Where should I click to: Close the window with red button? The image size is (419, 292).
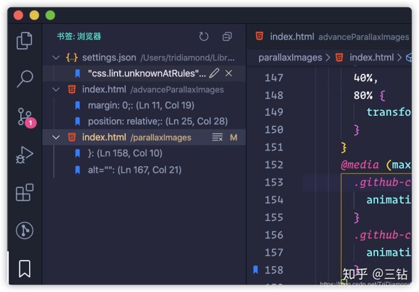click(18, 15)
